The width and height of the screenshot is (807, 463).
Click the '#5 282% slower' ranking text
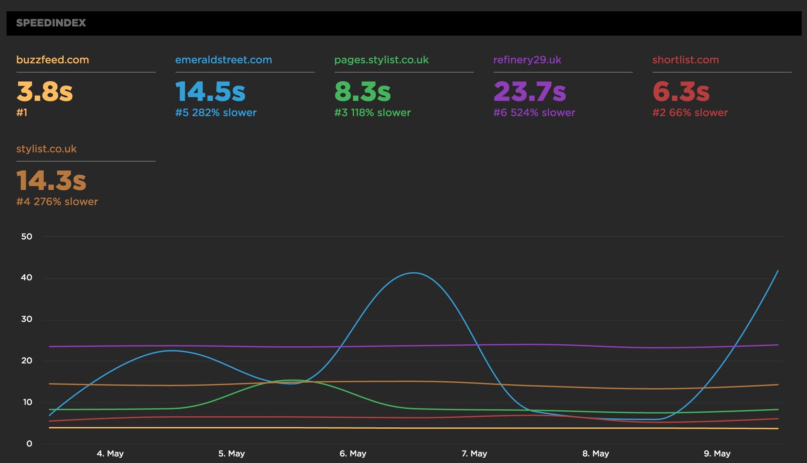tap(216, 112)
